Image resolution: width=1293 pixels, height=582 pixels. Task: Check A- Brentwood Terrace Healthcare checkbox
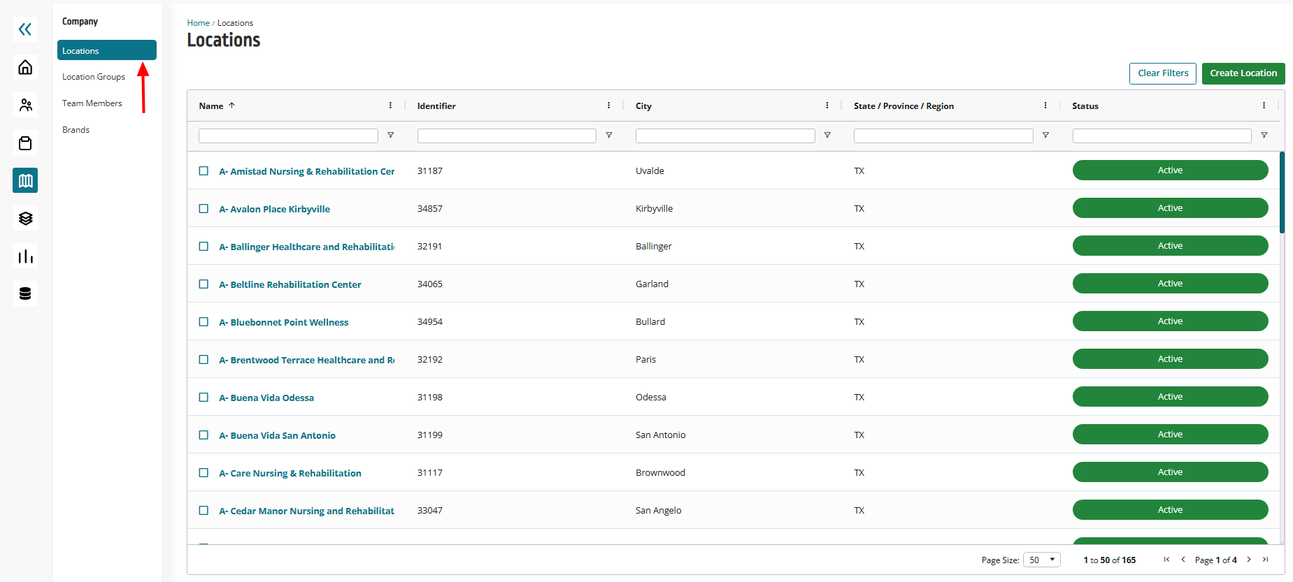click(203, 359)
